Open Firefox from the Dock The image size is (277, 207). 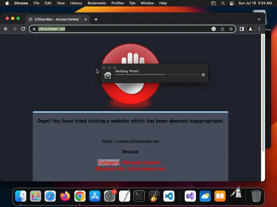(65, 196)
